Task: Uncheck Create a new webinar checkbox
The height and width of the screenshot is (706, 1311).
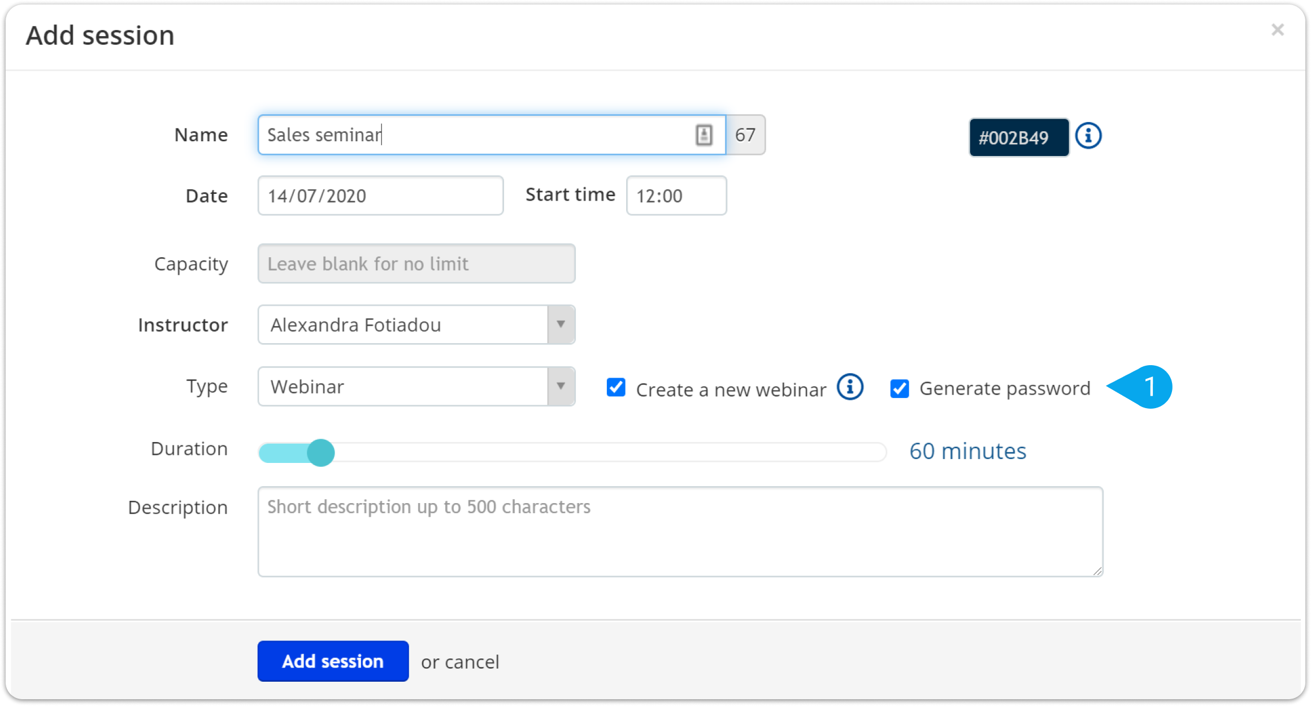Action: pyautogui.click(x=616, y=388)
